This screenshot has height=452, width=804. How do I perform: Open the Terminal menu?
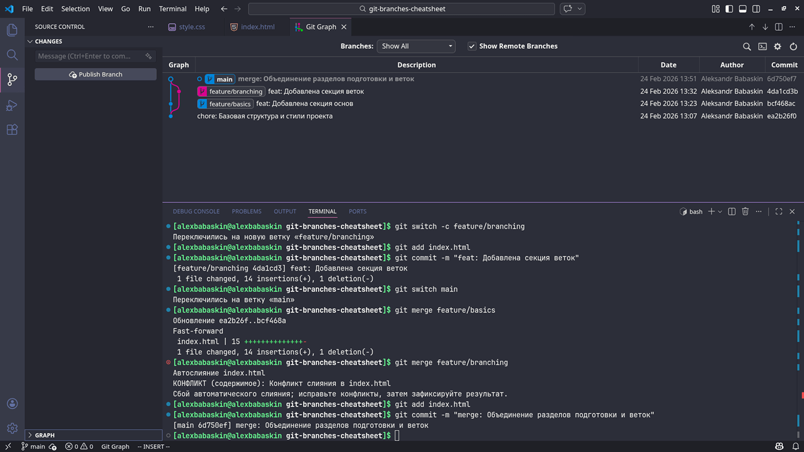pos(172,9)
